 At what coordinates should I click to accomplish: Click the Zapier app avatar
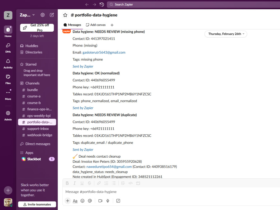point(66,31)
